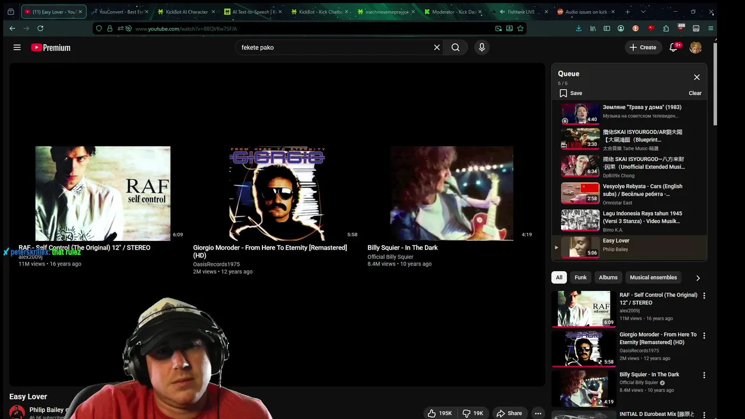Open OasisRecords1975 channel under end-screen video

click(x=217, y=264)
